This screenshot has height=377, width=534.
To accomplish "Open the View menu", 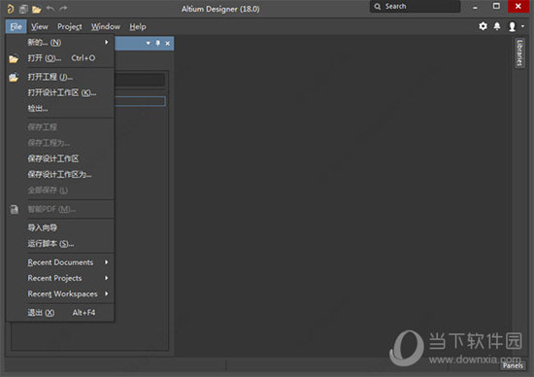I will tap(40, 26).
